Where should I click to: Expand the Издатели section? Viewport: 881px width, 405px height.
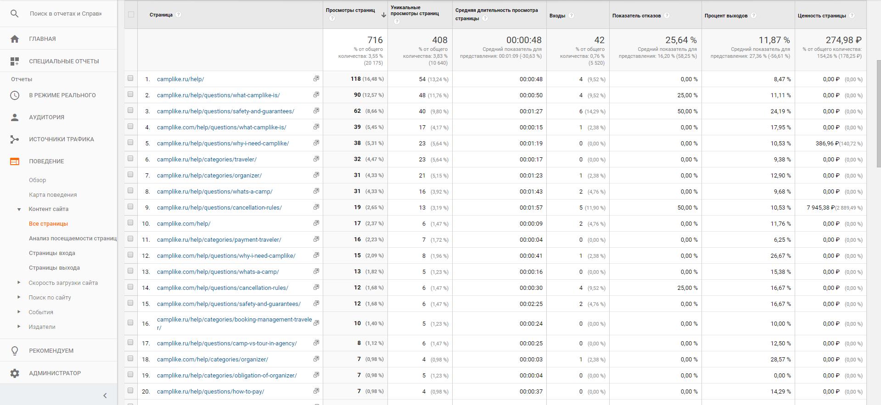point(19,327)
